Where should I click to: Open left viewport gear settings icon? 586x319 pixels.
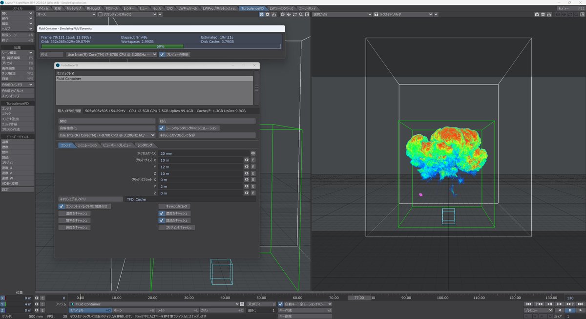[269, 15]
